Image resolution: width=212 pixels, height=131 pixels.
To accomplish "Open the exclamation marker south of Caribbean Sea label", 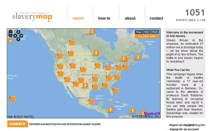I will point(132,111).
